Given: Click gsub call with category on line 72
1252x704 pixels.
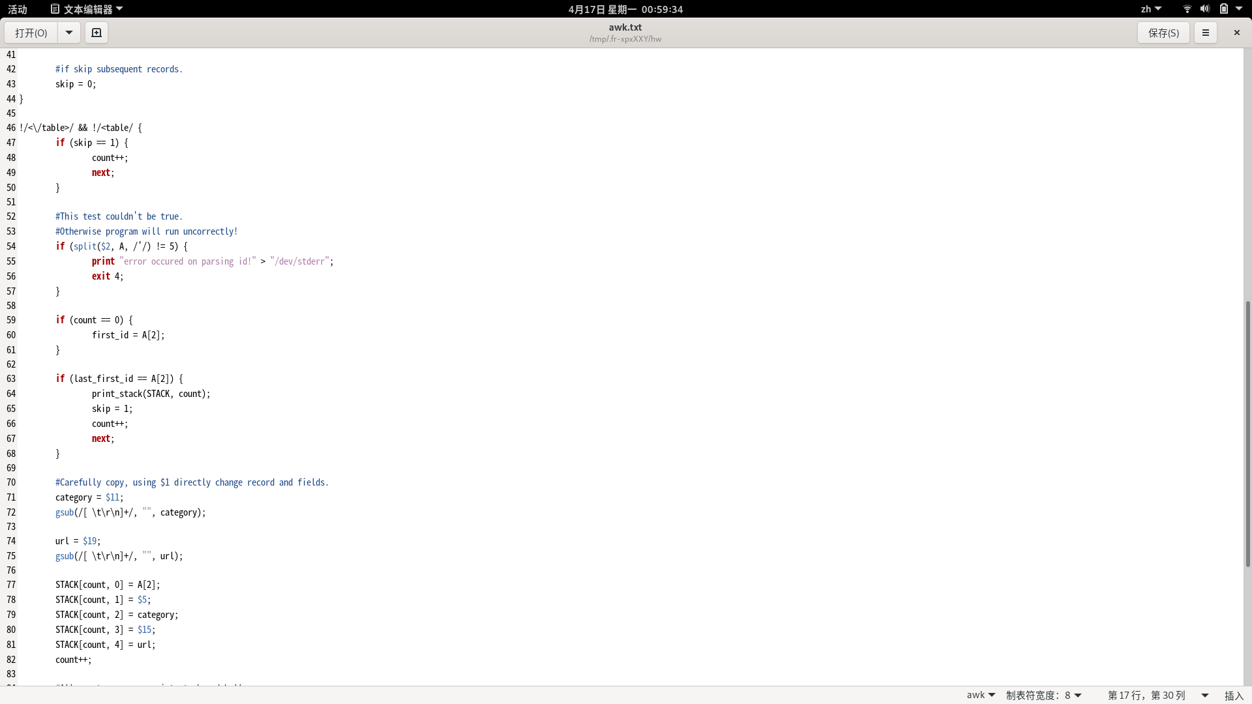Looking at the screenshot, I should pyautogui.click(x=130, y=512).
